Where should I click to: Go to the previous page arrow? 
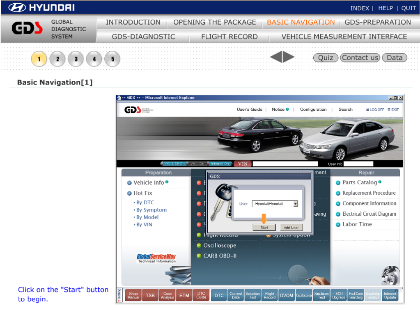[275, 57]
